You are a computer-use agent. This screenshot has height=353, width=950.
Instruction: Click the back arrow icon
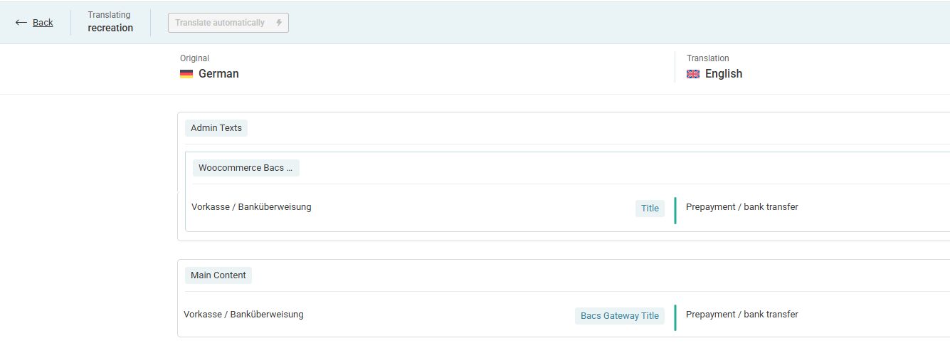[x=21, y=23]
